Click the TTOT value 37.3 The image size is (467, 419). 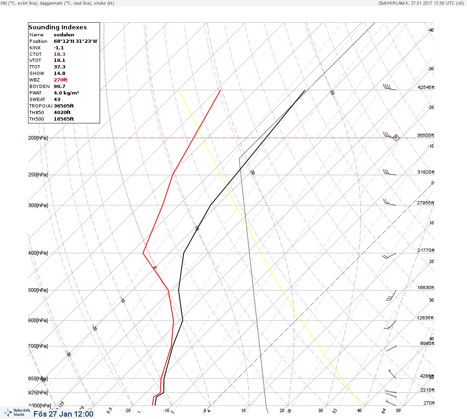[60, 67]
